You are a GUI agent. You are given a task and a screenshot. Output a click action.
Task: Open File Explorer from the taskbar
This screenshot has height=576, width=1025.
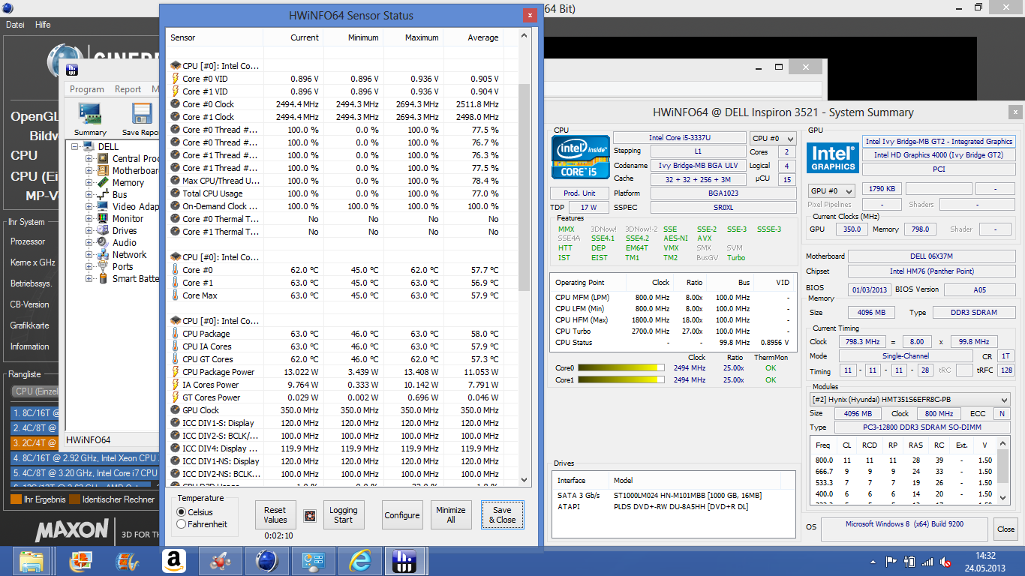pyautogui.click(x=31, y=561)
